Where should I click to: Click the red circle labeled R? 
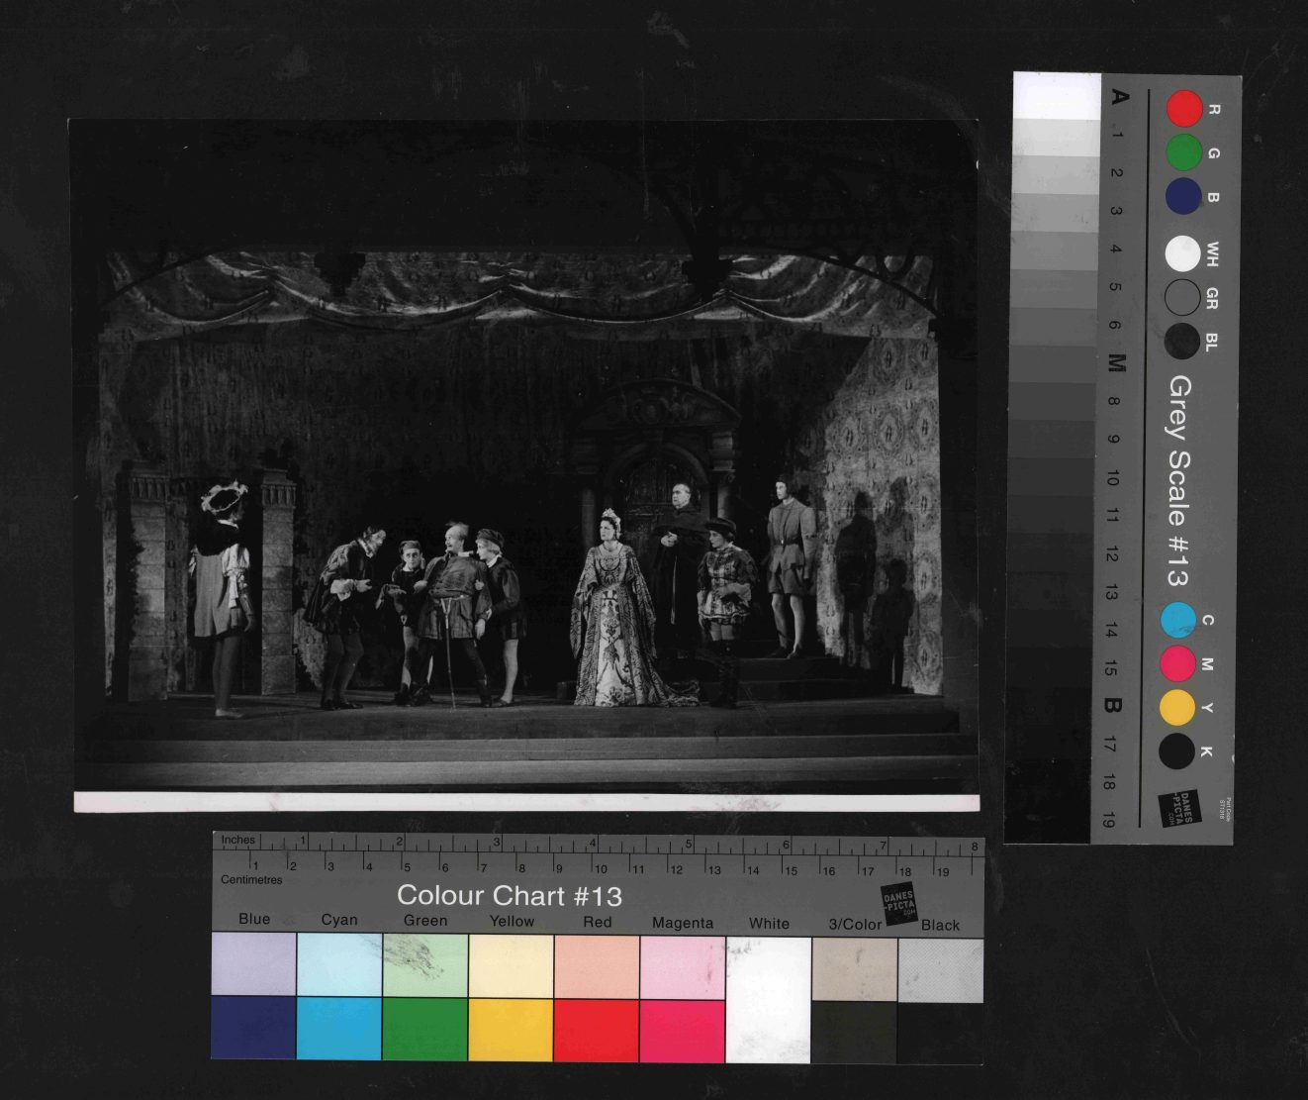[x=1183, y=109]
